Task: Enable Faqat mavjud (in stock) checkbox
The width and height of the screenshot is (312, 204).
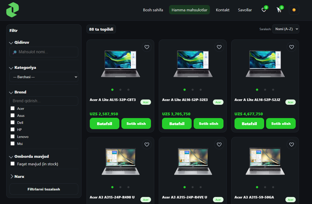Action: coord(13,164)
